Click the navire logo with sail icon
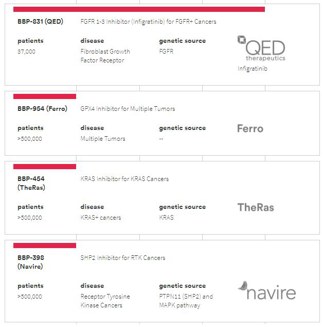This screenshot has width=323, height=327. tap(266, 290)
